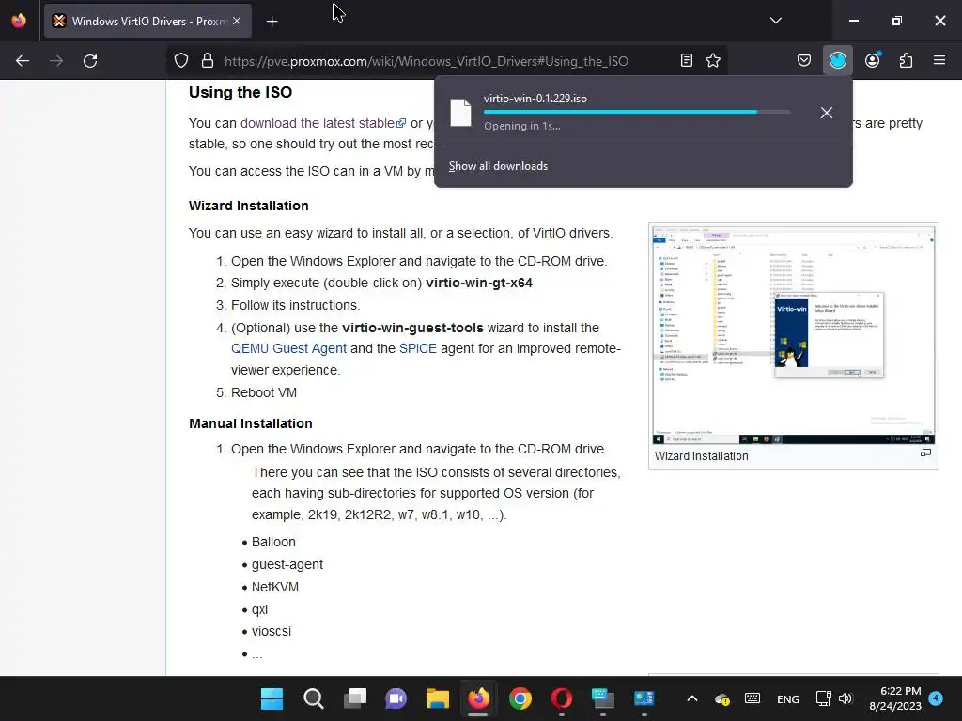
Task: Click the Firefox View icon
Action: point(19,21)
